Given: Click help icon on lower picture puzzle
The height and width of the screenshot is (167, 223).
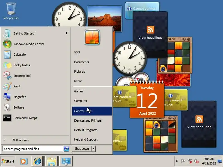Looking at the screenshot, I should tap(170, 118).
